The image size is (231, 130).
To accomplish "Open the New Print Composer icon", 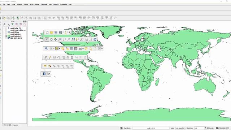I will (65, 32).
